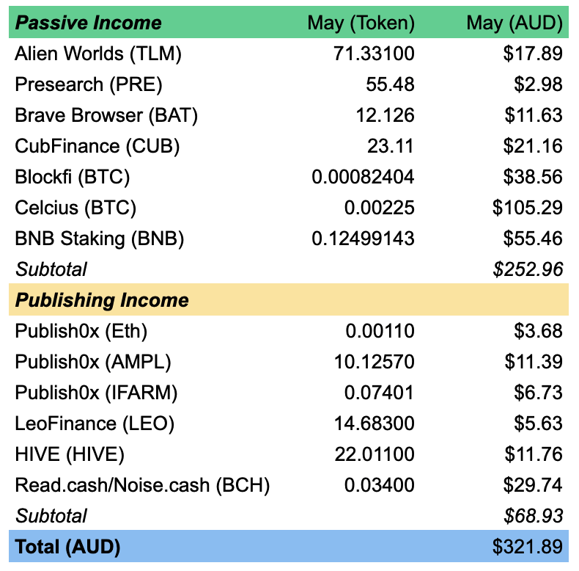Select the 'CubFinance (CUB)' cell
The height and width of the screenshot is (571, 579).
[97, 146]
